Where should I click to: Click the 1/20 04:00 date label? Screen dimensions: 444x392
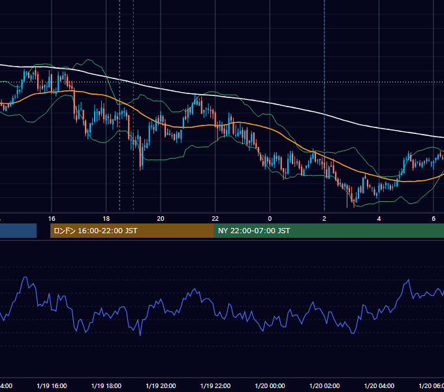click(x=379, y=385)
